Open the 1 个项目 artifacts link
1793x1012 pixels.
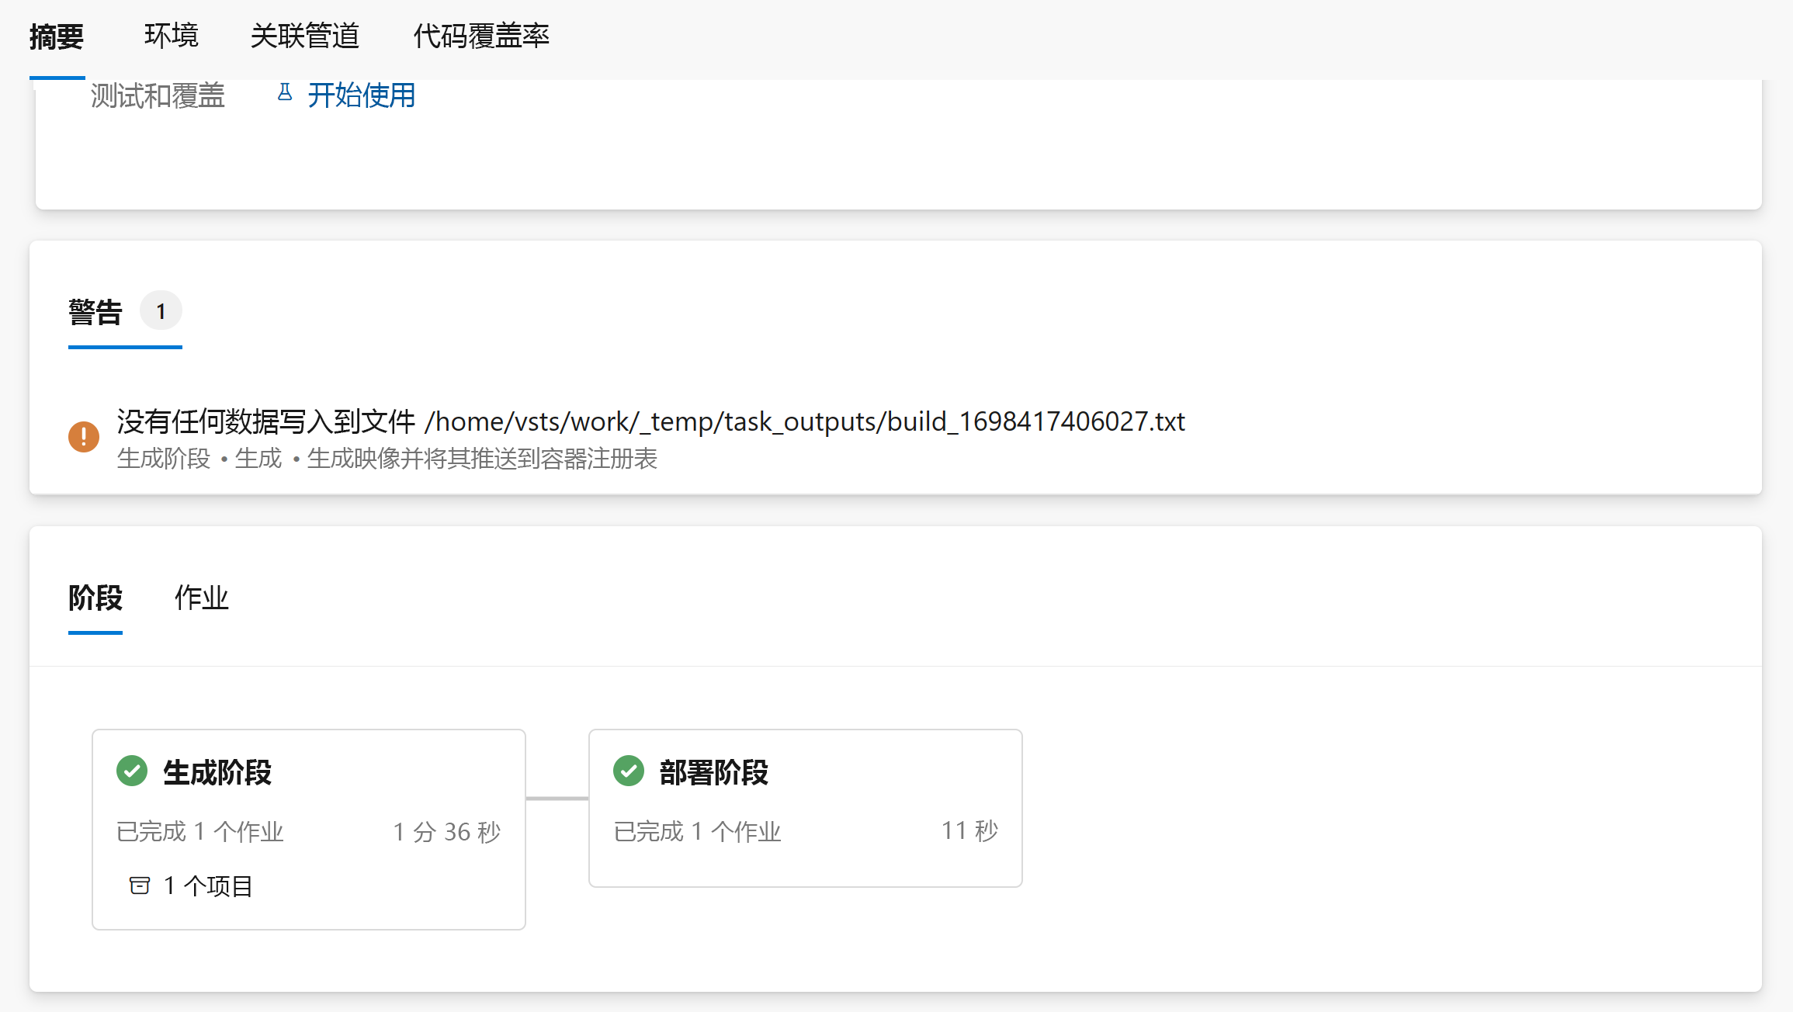tap(208, 885)
